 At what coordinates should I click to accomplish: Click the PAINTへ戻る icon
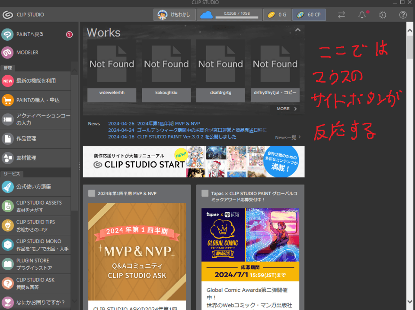(7, 35)
